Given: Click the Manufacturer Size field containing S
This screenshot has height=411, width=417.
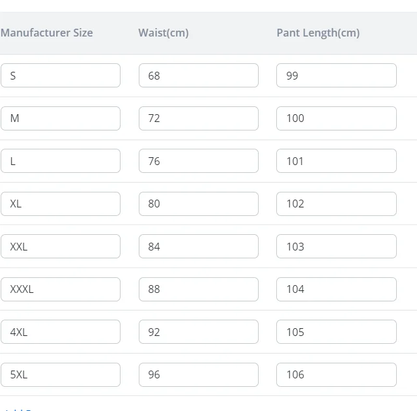Looking at the screenshot, I should pos(60,76).
